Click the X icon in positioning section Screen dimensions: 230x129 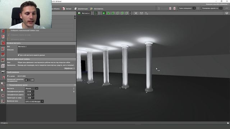point(74,92)
